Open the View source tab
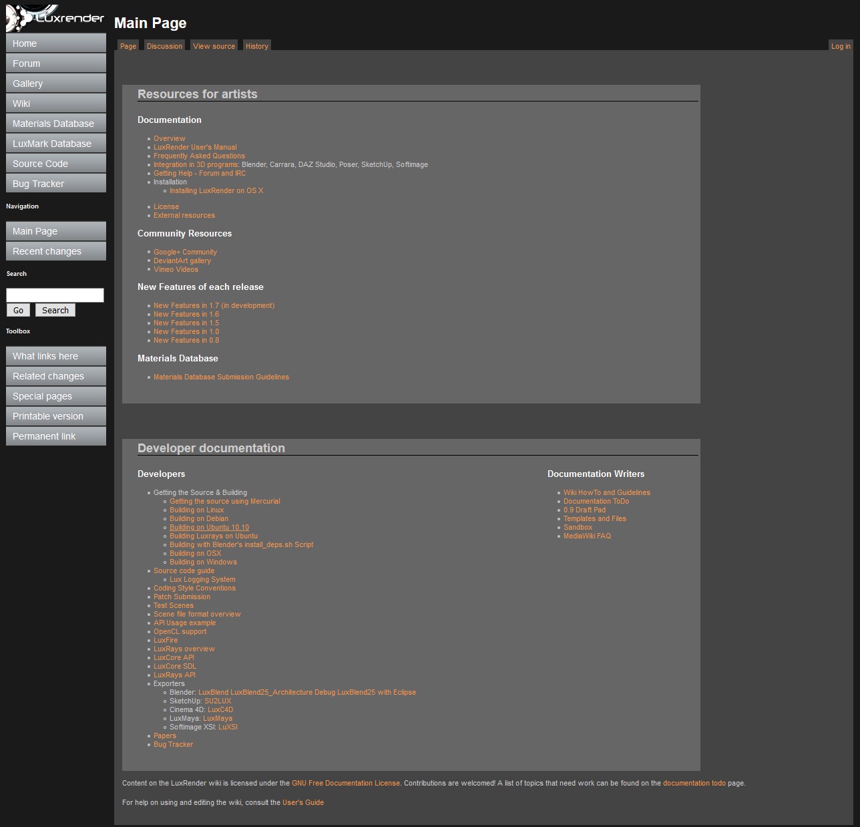 coord(214,46)
